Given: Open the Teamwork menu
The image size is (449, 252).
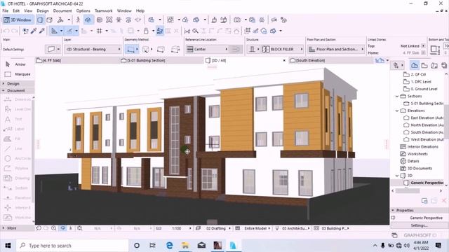Looking at the screenshot, I should 103,11.
